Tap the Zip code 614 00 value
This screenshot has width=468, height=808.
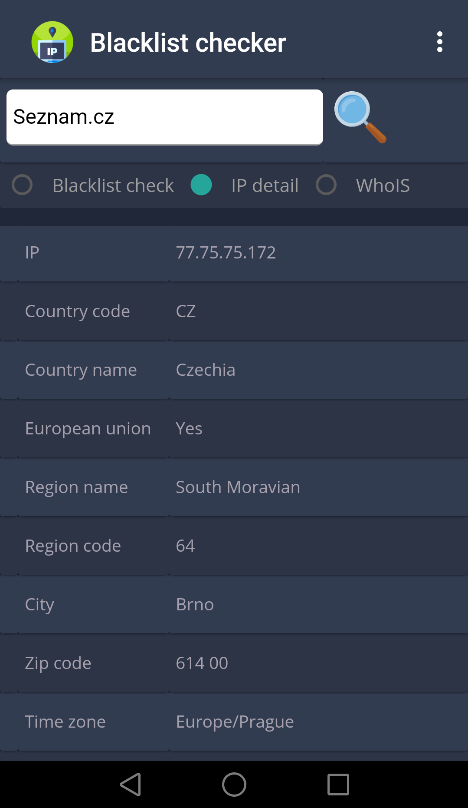click(202, 663)
